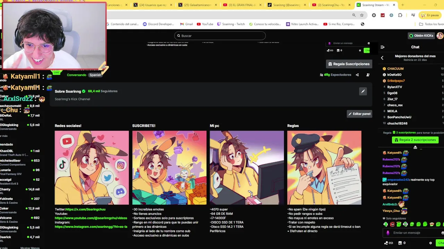The height and width of the screenshot is (249, 444).
Task: Open Daarick channel in sidebar
Action: click(x=20, y=239)
